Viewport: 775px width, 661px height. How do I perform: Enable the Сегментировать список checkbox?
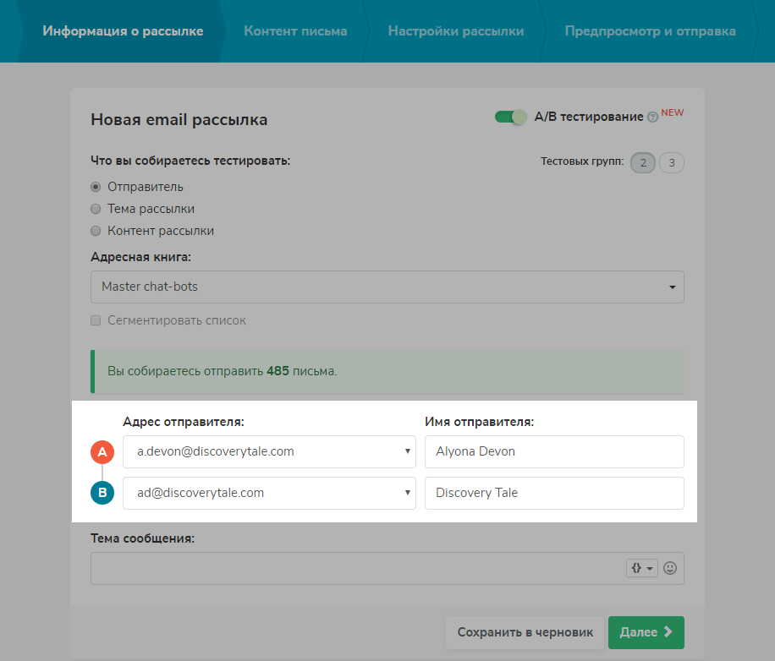coord(96,320)
